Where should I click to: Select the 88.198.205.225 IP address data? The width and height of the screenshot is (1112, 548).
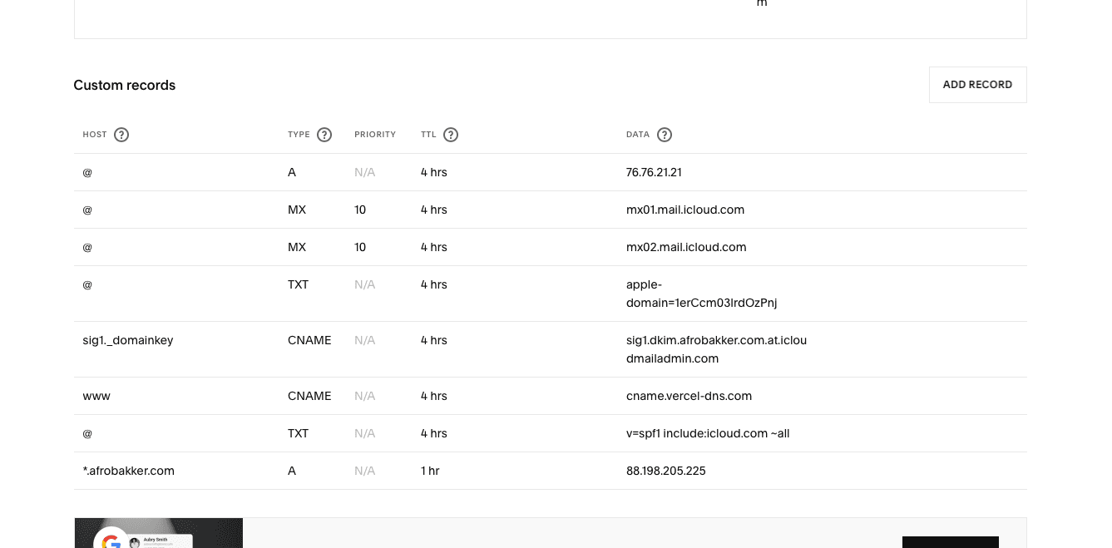point(665,471)
